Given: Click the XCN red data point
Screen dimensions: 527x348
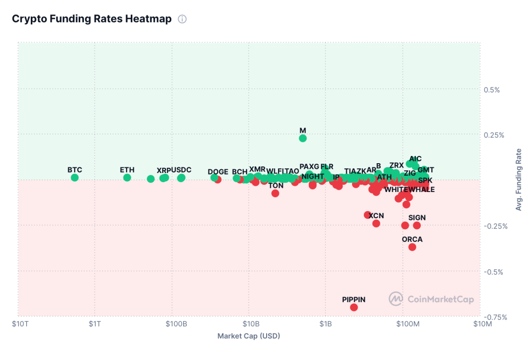Looking at the screenshot, I should pyautogui.click(x=376, y=223).
